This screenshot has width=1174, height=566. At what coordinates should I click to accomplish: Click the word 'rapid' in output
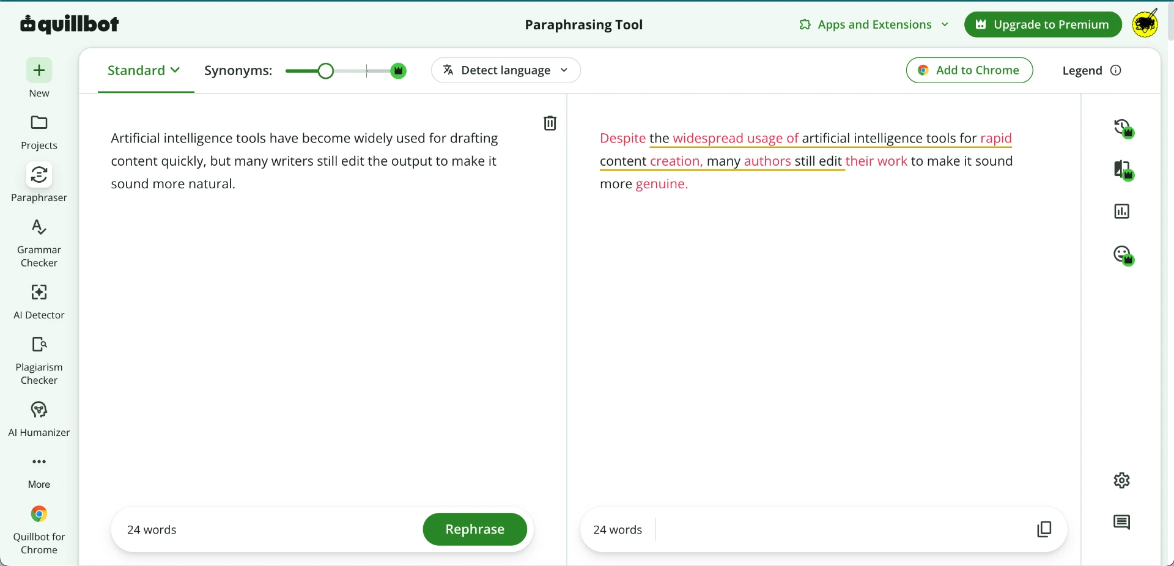click(996, 139)
